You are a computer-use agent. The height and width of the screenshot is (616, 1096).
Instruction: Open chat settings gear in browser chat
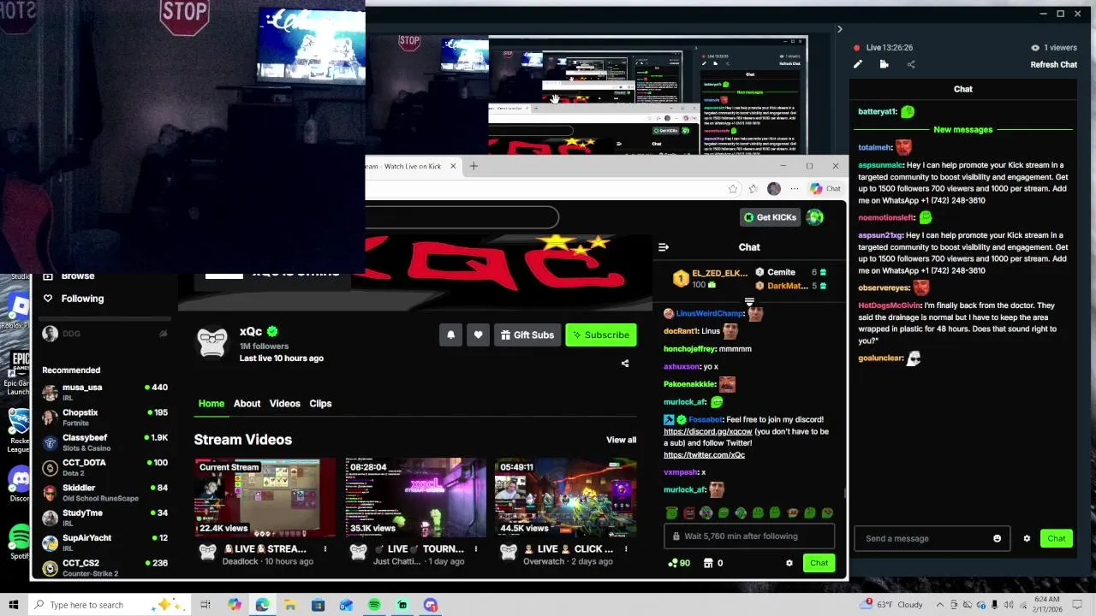(789, 563)
